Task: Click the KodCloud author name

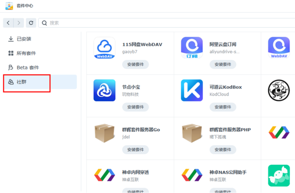Action: 219,94
